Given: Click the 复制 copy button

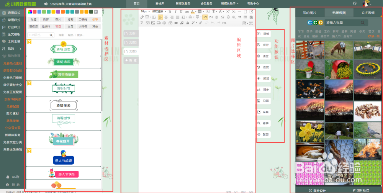Looking at the screenshot, I should point(264,34).
